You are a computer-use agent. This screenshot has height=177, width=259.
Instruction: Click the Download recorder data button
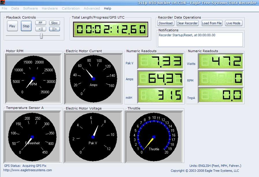[x=166, y=23]
